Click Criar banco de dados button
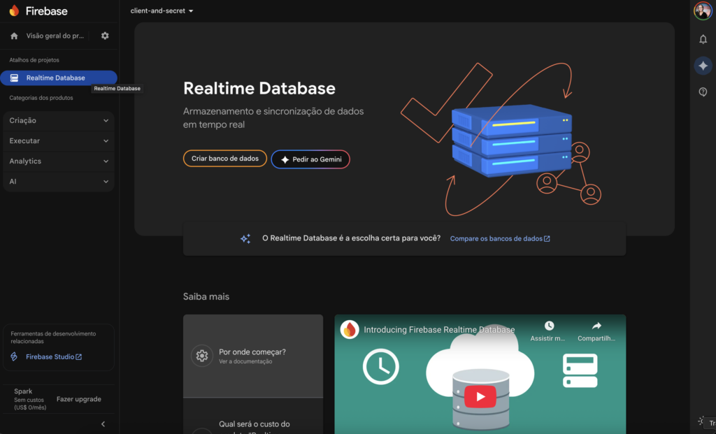Screen dimensions: 716x434 (224, 159)
